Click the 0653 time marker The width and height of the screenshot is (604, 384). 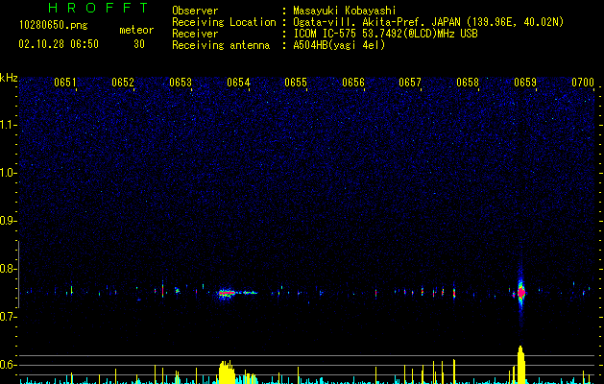pos(181,83)
